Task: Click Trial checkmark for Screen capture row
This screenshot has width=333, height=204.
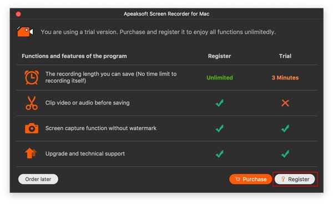Action: click(285, 128)
